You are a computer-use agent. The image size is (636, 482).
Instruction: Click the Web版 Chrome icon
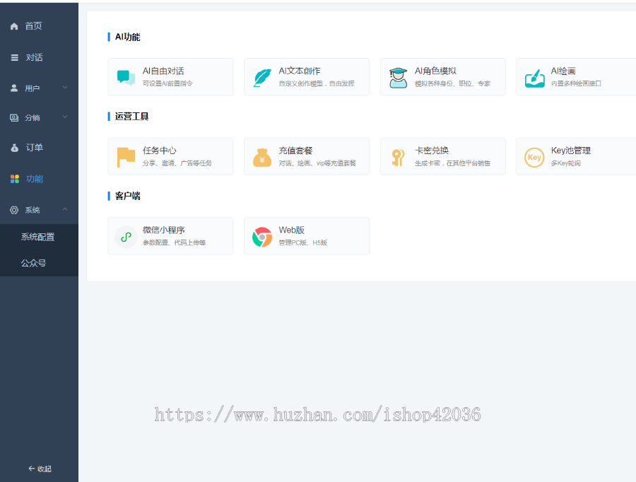pyautogui.click(x=262, y=237)
